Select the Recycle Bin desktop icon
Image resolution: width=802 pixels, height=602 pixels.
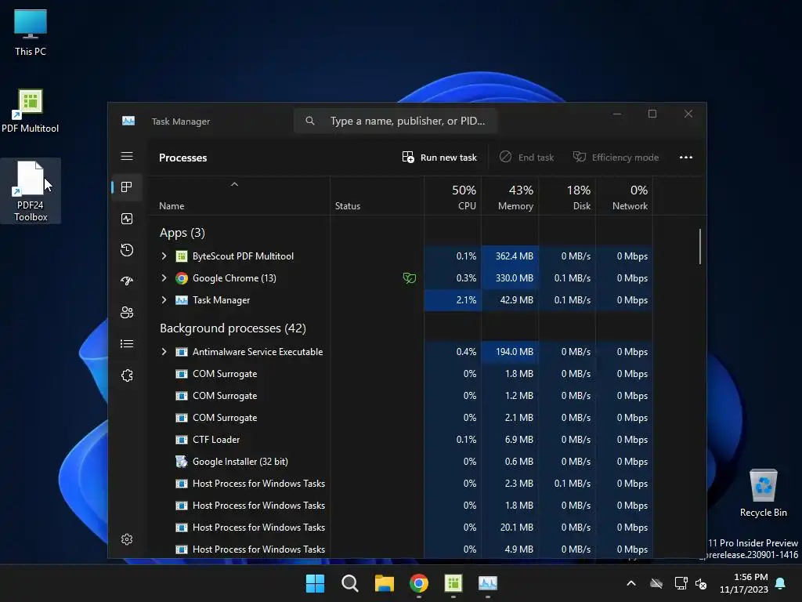[x=763, y=493]
